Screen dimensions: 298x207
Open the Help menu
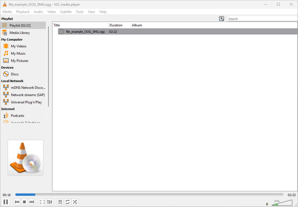pos(103,12)
